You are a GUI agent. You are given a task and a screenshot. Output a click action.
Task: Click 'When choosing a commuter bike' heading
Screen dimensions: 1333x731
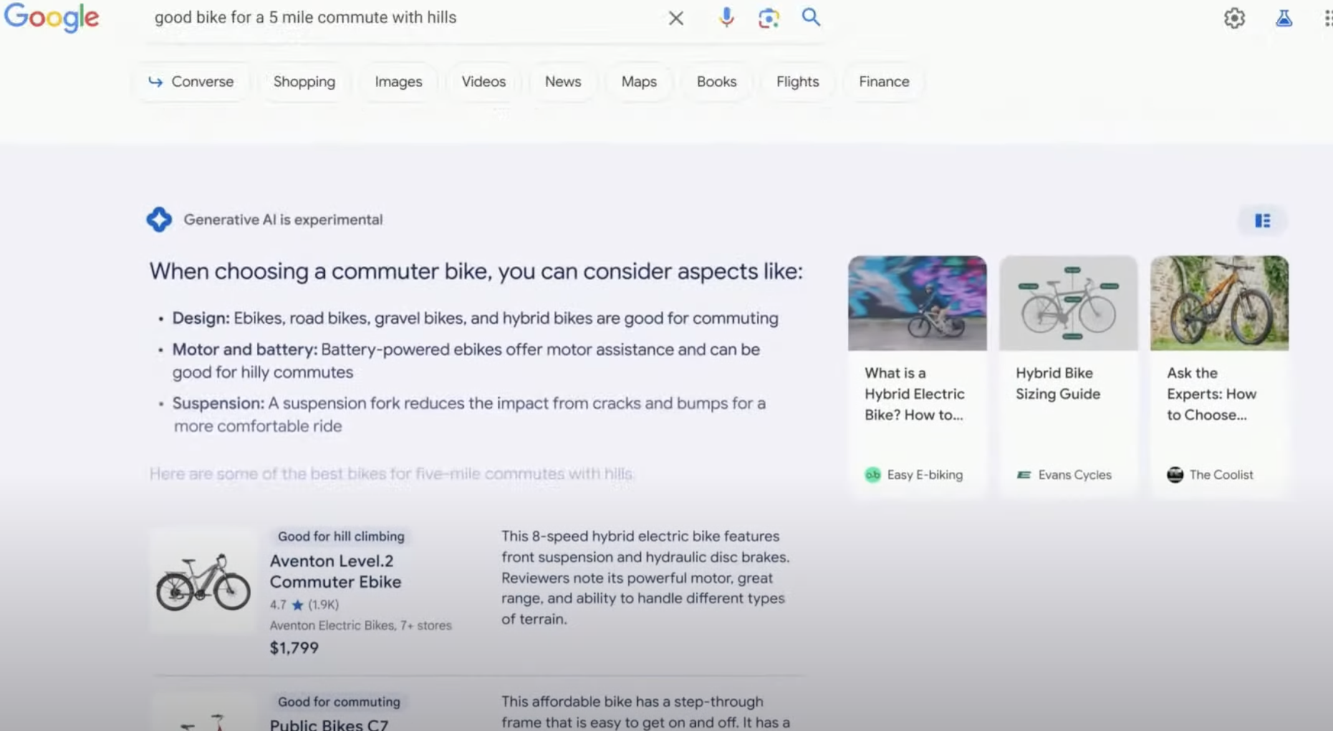point(476,271)
